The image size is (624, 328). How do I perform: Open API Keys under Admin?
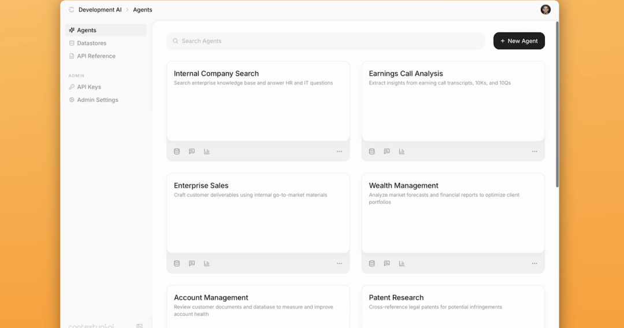click(106, 87)
